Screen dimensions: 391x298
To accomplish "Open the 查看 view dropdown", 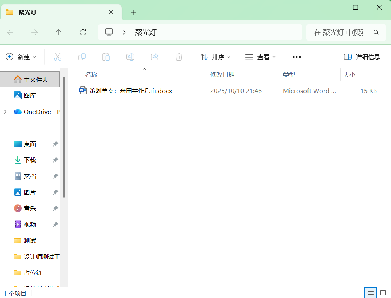I will click(x=260, y=57).
